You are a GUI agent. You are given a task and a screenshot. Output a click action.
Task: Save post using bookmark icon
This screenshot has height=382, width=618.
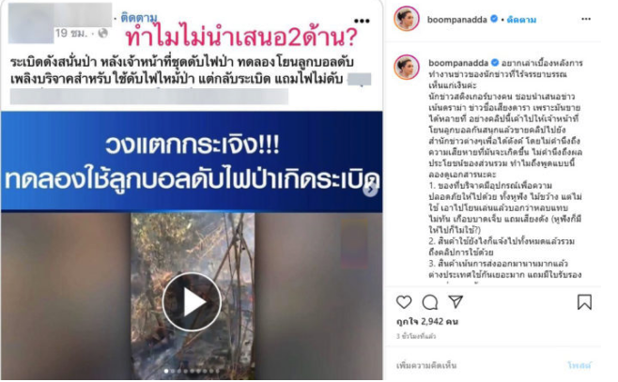[x=584, y=302]
